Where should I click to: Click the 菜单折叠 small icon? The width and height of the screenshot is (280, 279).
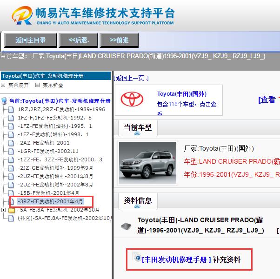click(x=37, y=85)
